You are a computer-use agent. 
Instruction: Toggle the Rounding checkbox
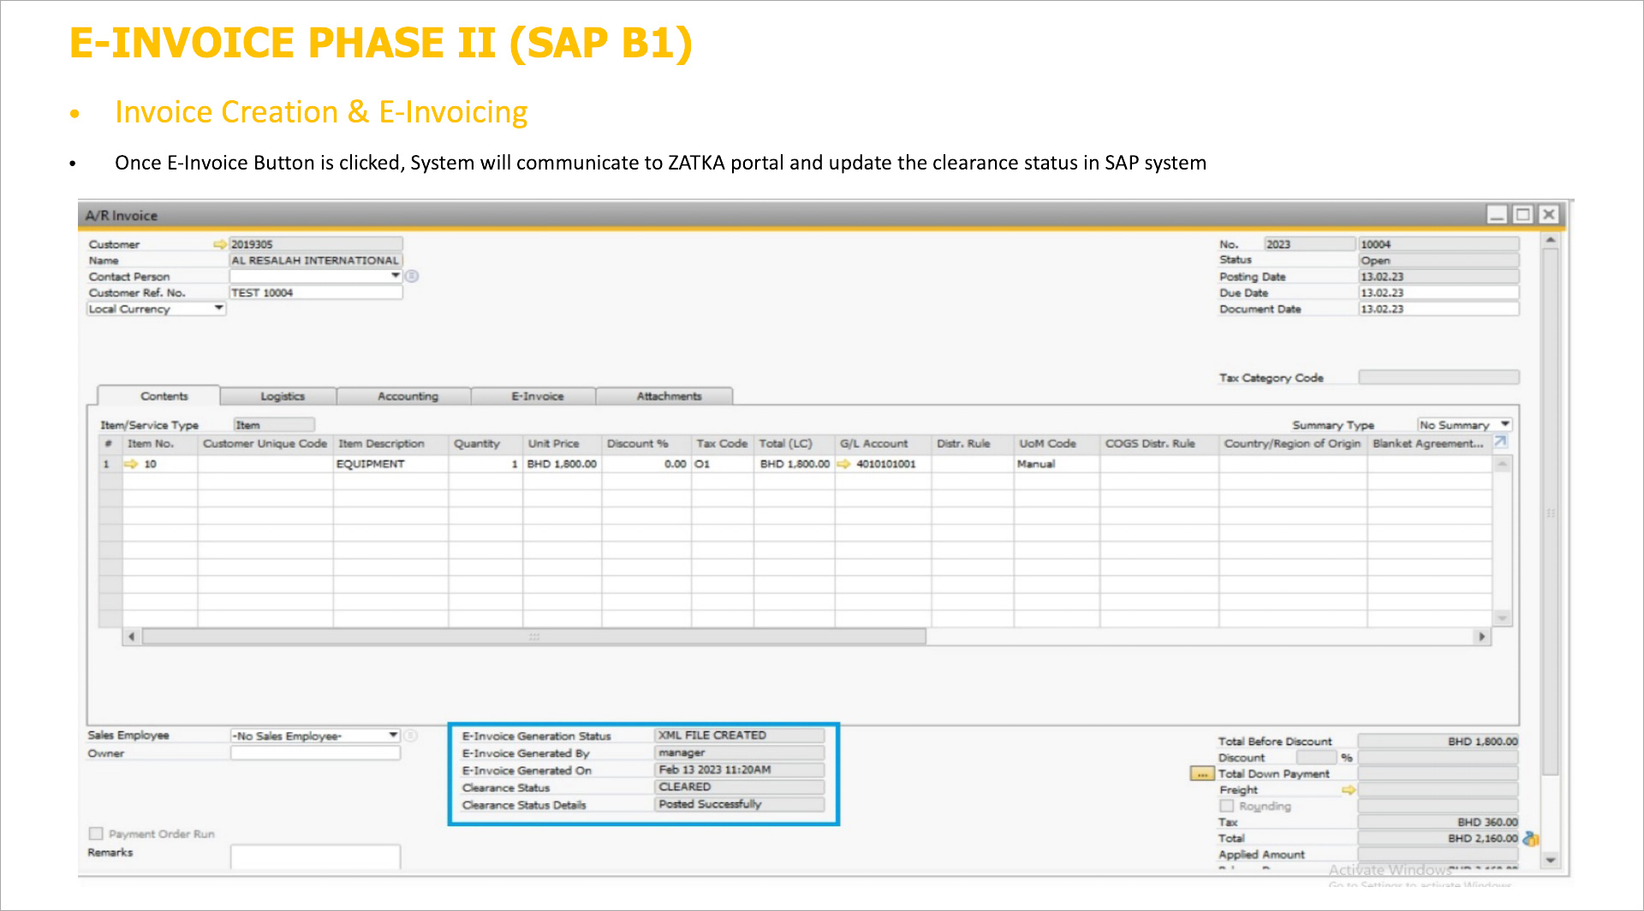pos(1226,806)
